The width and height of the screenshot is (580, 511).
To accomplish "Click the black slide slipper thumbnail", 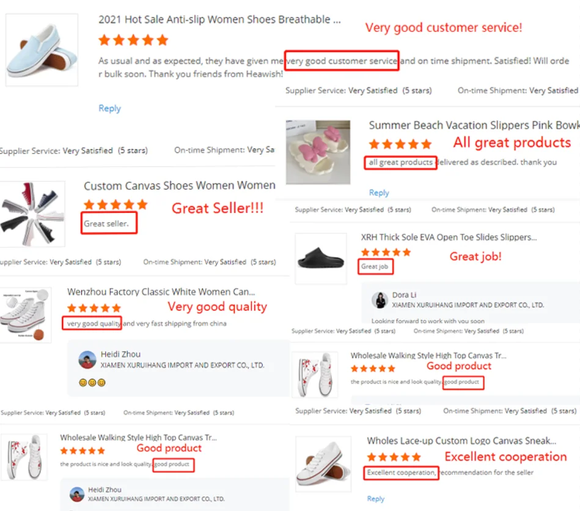I will 321,258.
